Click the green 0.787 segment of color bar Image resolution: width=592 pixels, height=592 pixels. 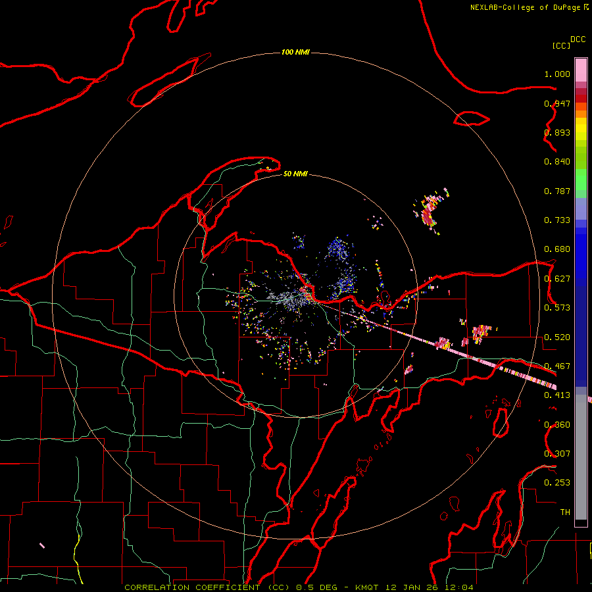point(581,183)
